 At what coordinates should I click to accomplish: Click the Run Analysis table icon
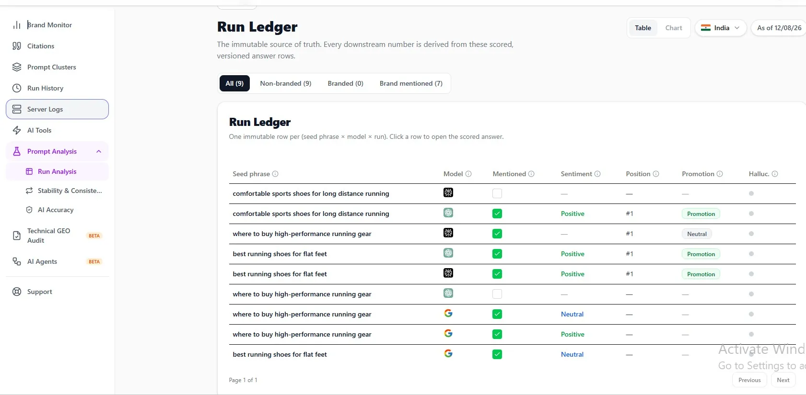(29, 171)
